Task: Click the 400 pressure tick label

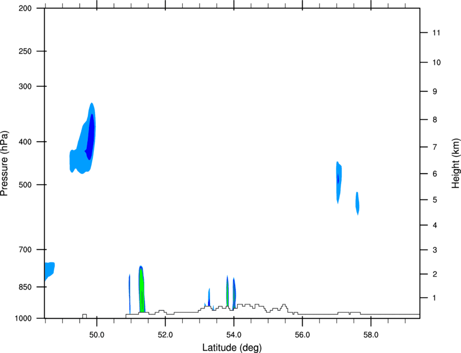Action: tap(25, 142)
